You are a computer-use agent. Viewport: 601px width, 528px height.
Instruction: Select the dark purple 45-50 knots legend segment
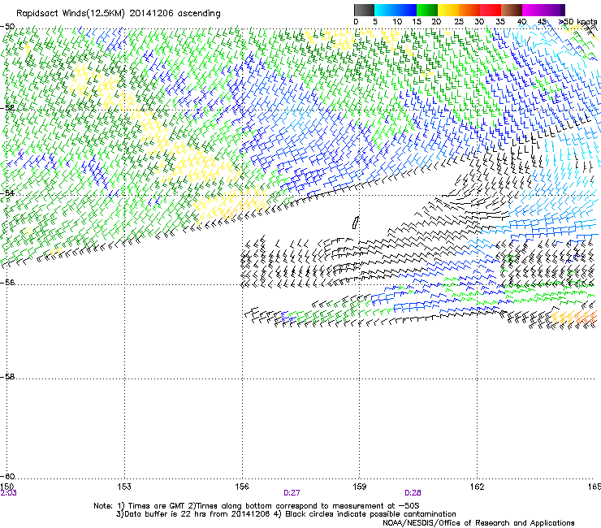coord(554,10)
